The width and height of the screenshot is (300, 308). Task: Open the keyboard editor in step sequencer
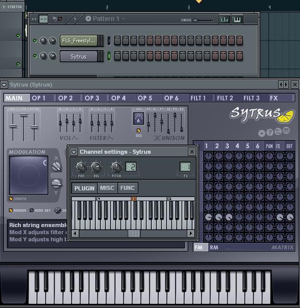[x=237, y=19]
